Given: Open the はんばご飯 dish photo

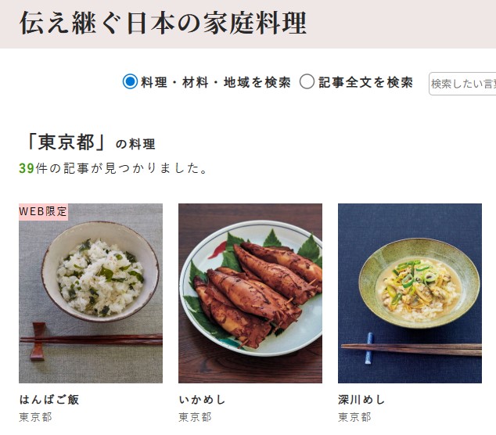Looking at the screenshot, I should pyautogui.click(x=91, y=293).
